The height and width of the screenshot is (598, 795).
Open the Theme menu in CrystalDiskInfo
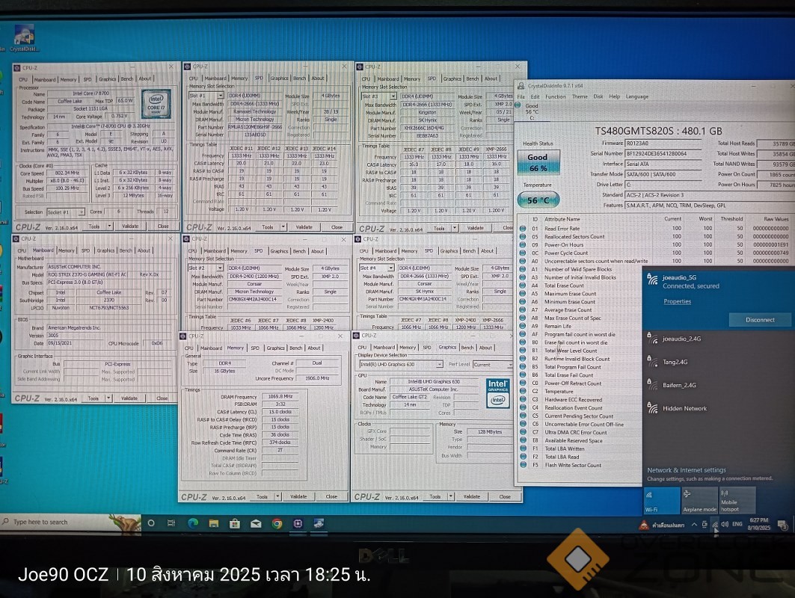pyautogui.click(x=580, y=96)
